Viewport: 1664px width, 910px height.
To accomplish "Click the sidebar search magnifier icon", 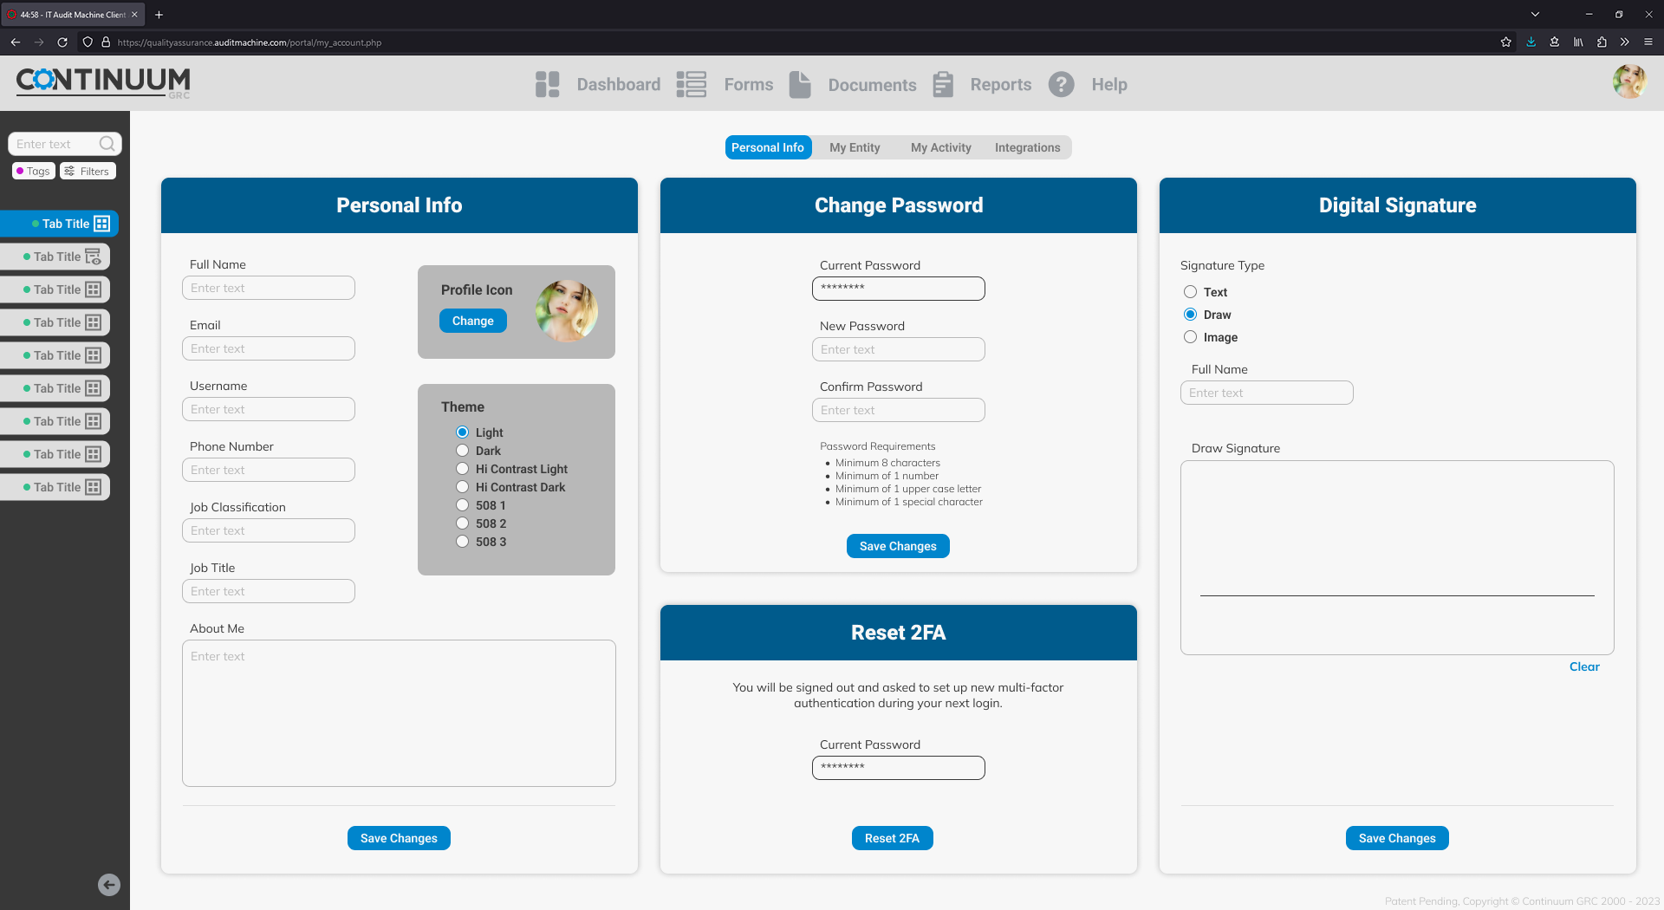I will point(107,144).
